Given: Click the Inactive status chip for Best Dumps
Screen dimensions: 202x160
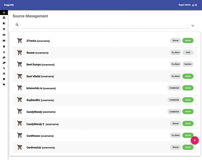Looking at the screenshot, I should click(x=188, y=64).
